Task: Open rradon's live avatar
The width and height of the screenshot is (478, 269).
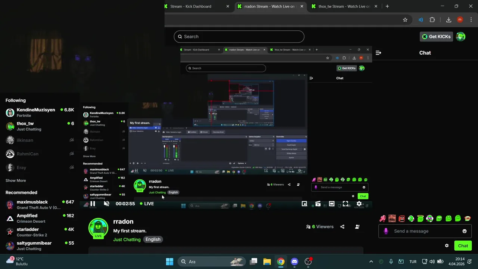Action: tap(98, 228)
